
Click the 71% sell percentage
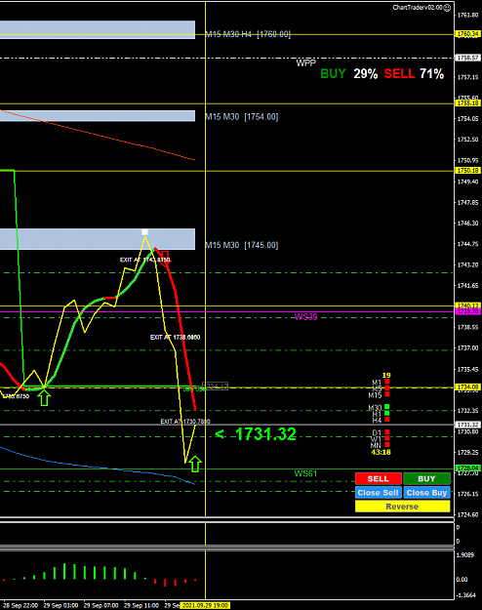(x=432, y=73)
